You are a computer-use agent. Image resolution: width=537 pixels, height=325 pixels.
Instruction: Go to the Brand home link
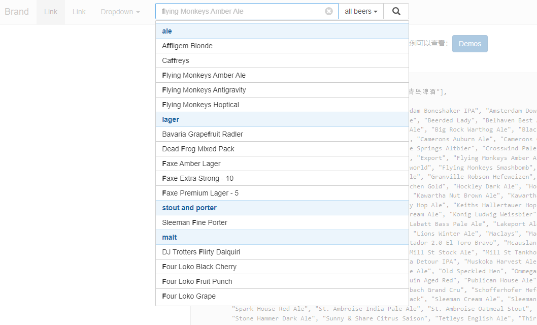17,12
